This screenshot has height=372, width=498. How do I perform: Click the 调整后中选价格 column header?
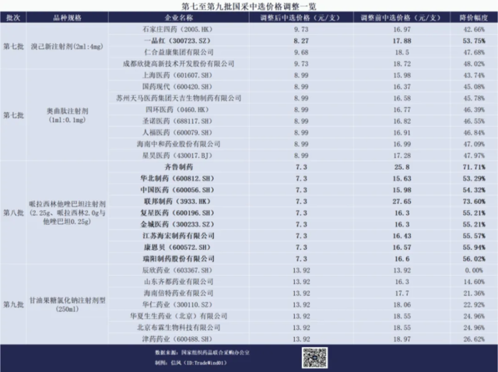tap(300, 18)
